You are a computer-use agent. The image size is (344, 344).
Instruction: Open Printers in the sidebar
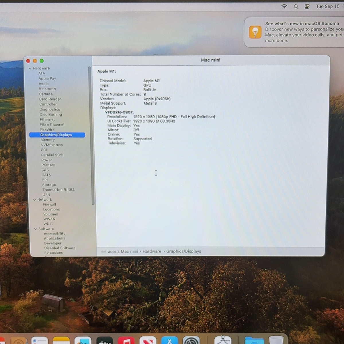[48, 165]
